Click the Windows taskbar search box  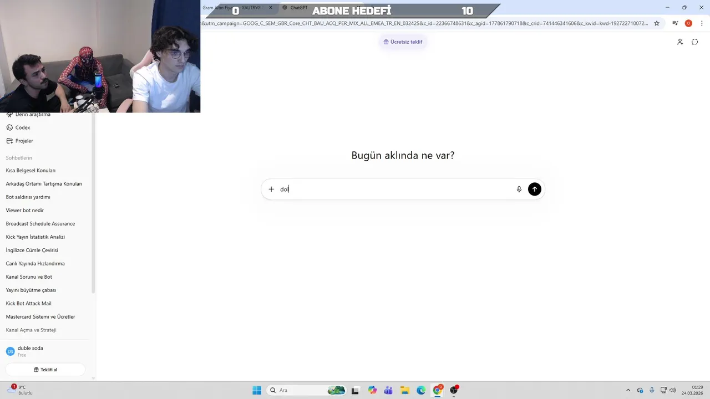coord(306,390)
